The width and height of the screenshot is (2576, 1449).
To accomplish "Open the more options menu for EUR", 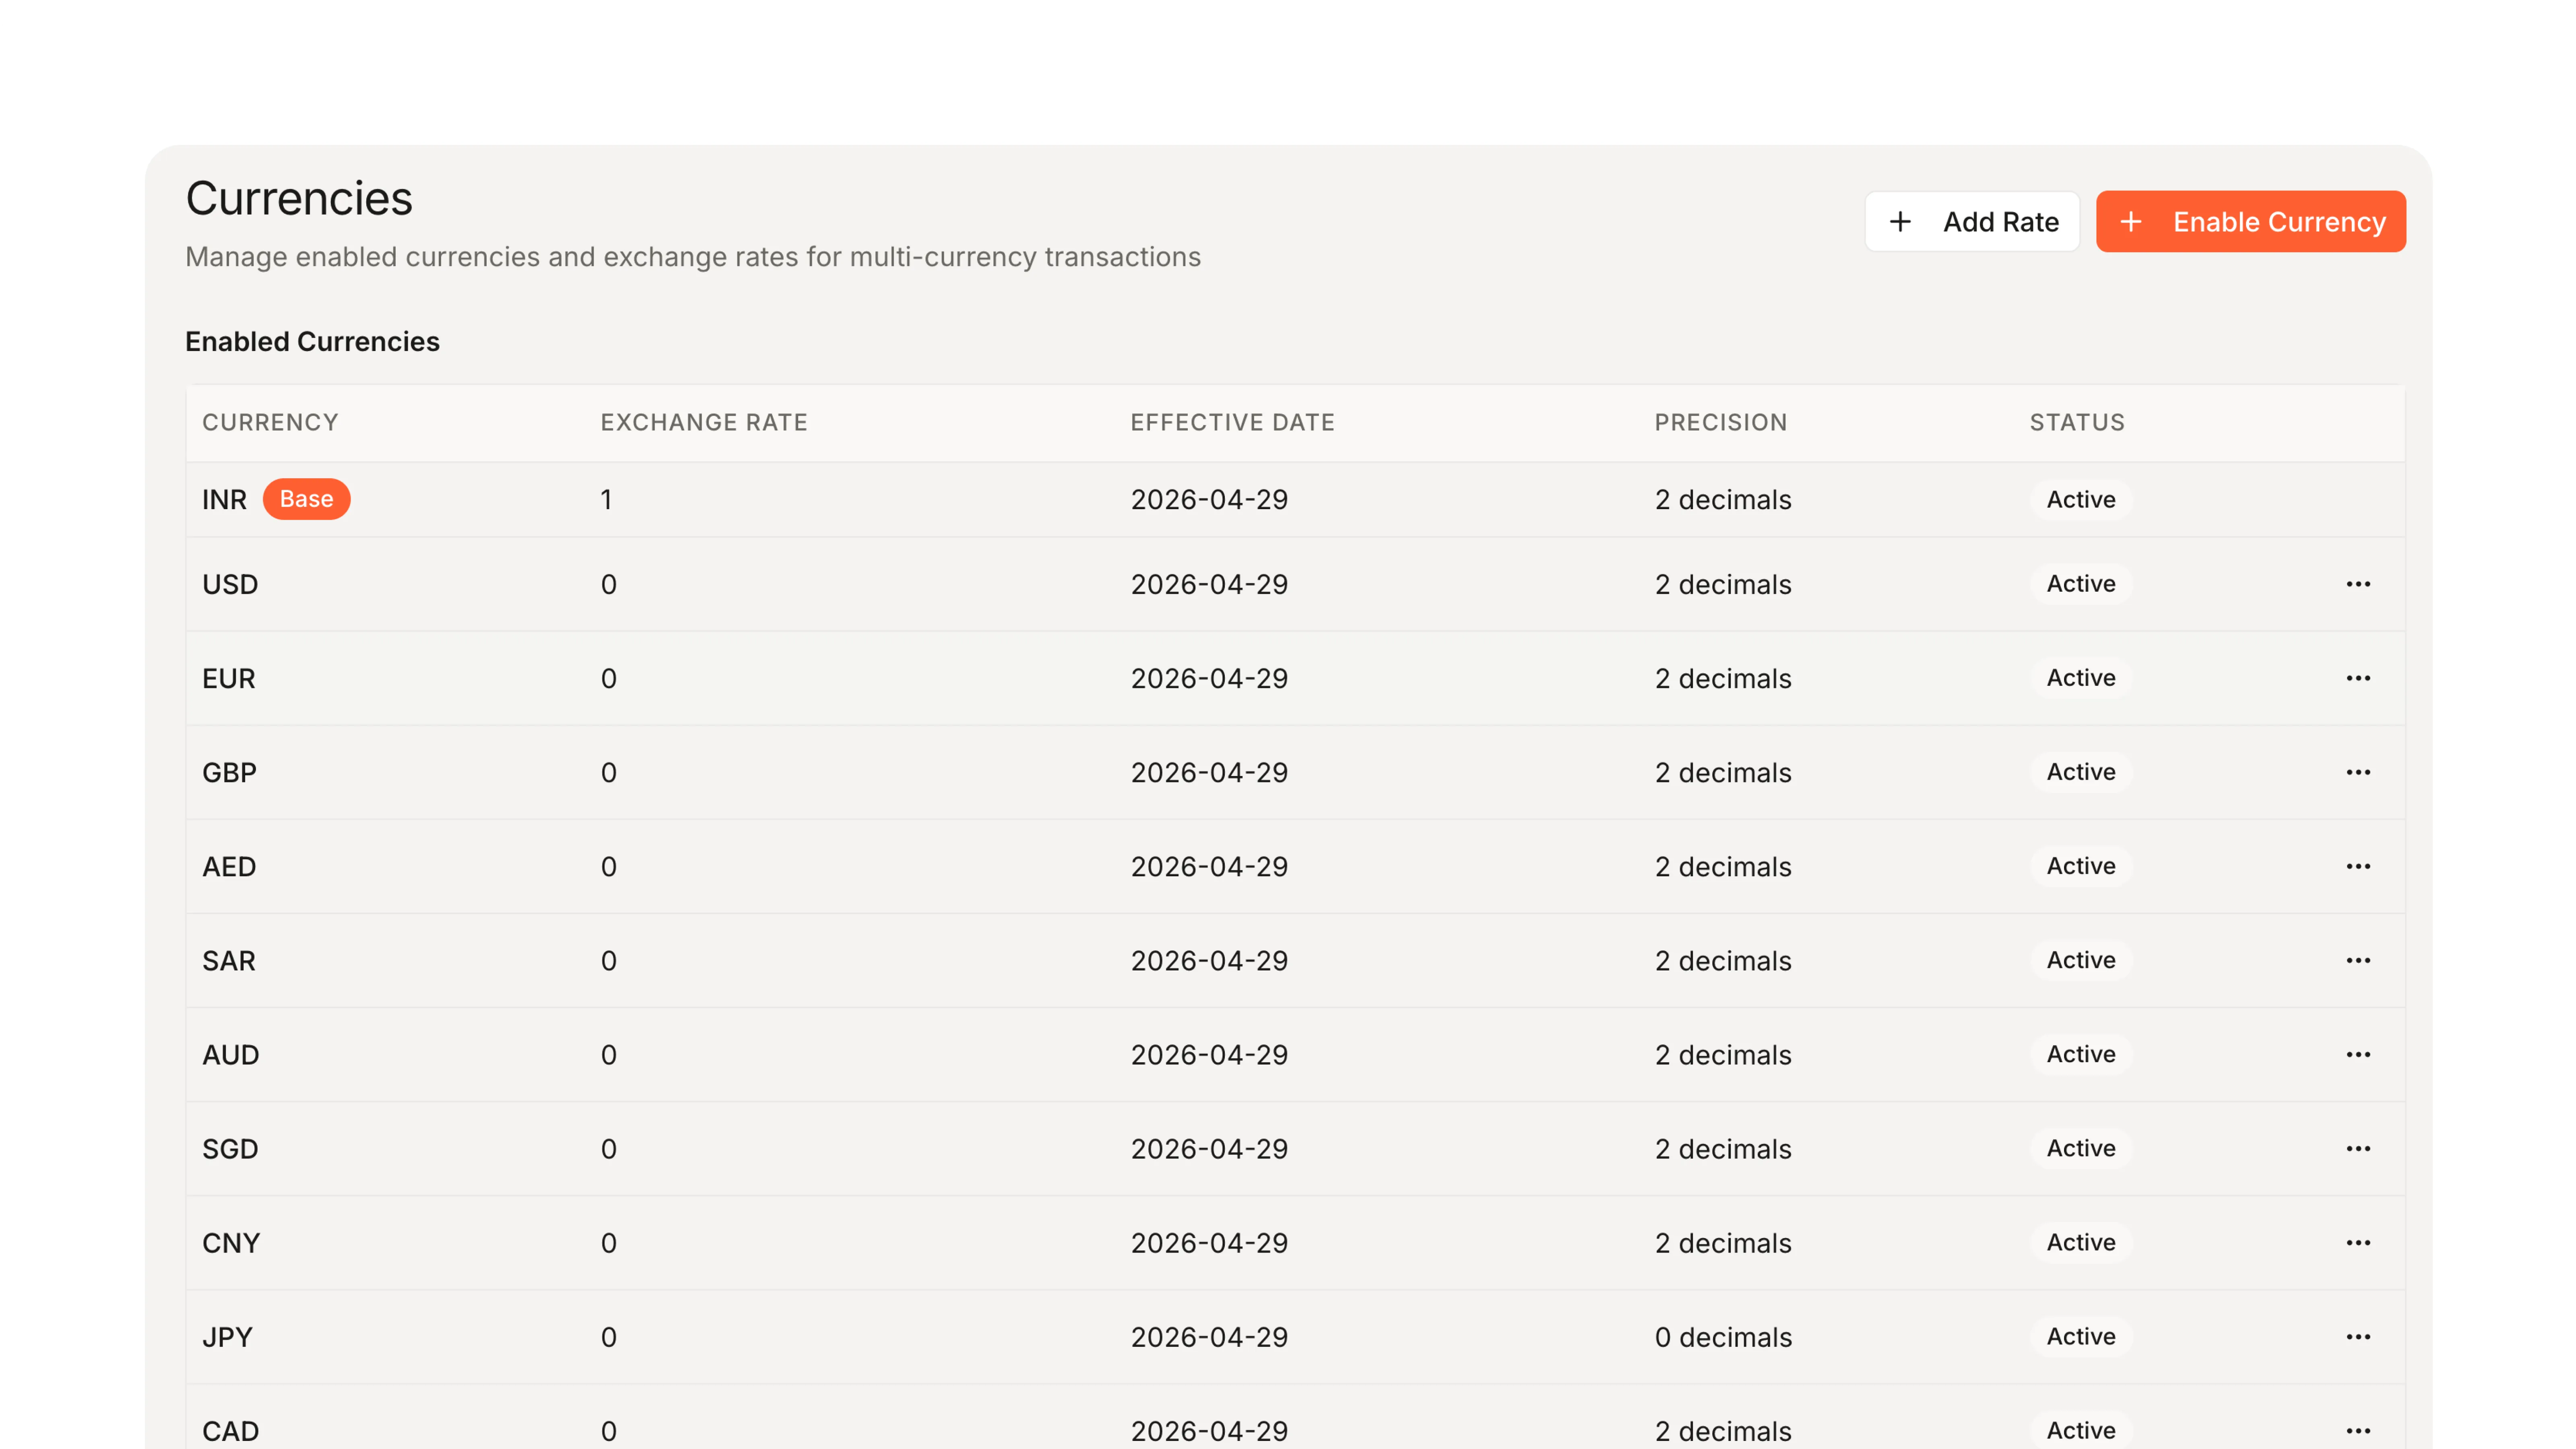I will 2358,678.
